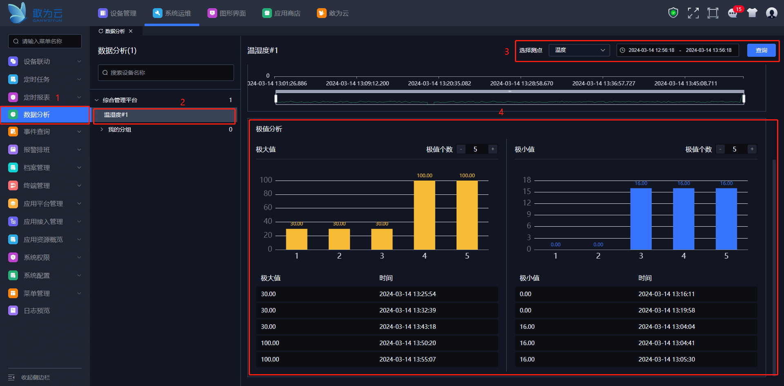
Task: Open the 选择测点 dropdown showing 温度
Action: click(579, 50)
